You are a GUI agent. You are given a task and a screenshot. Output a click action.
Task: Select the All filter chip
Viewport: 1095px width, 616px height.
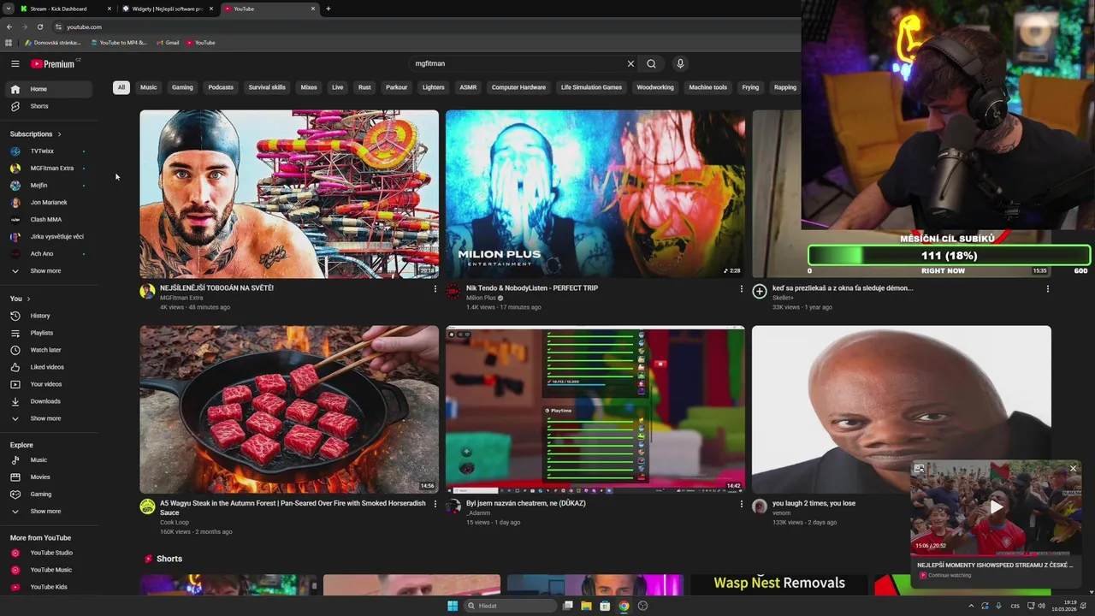[121, 87]
